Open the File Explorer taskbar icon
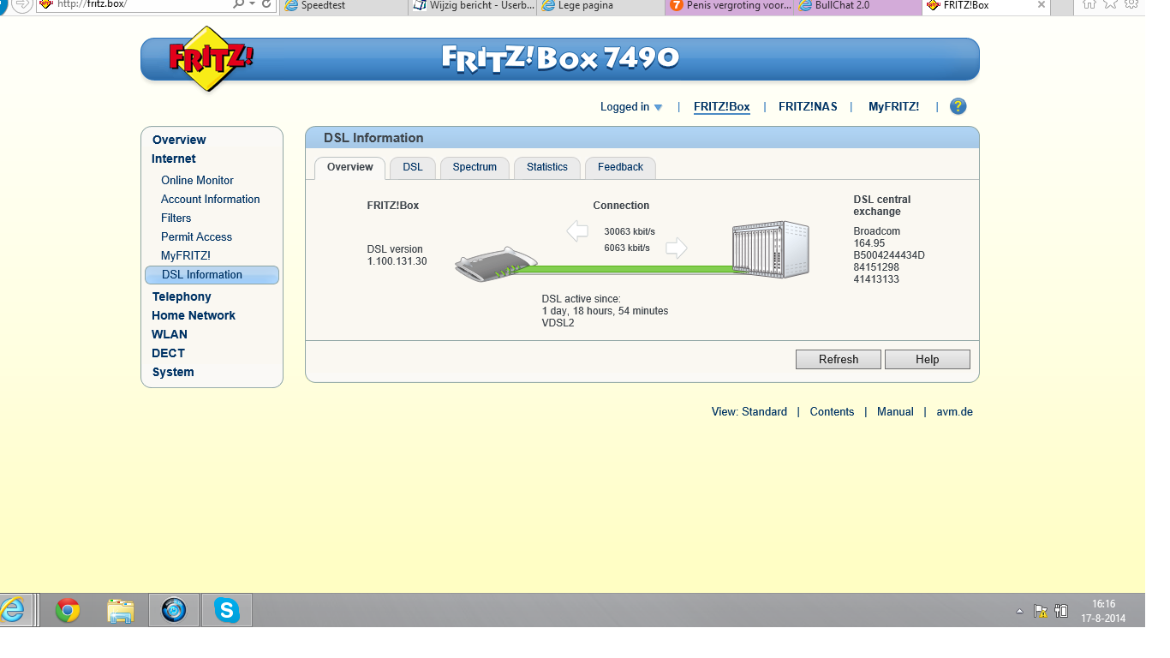Viewport: 1170px width, 658px height. coord(121,610)
